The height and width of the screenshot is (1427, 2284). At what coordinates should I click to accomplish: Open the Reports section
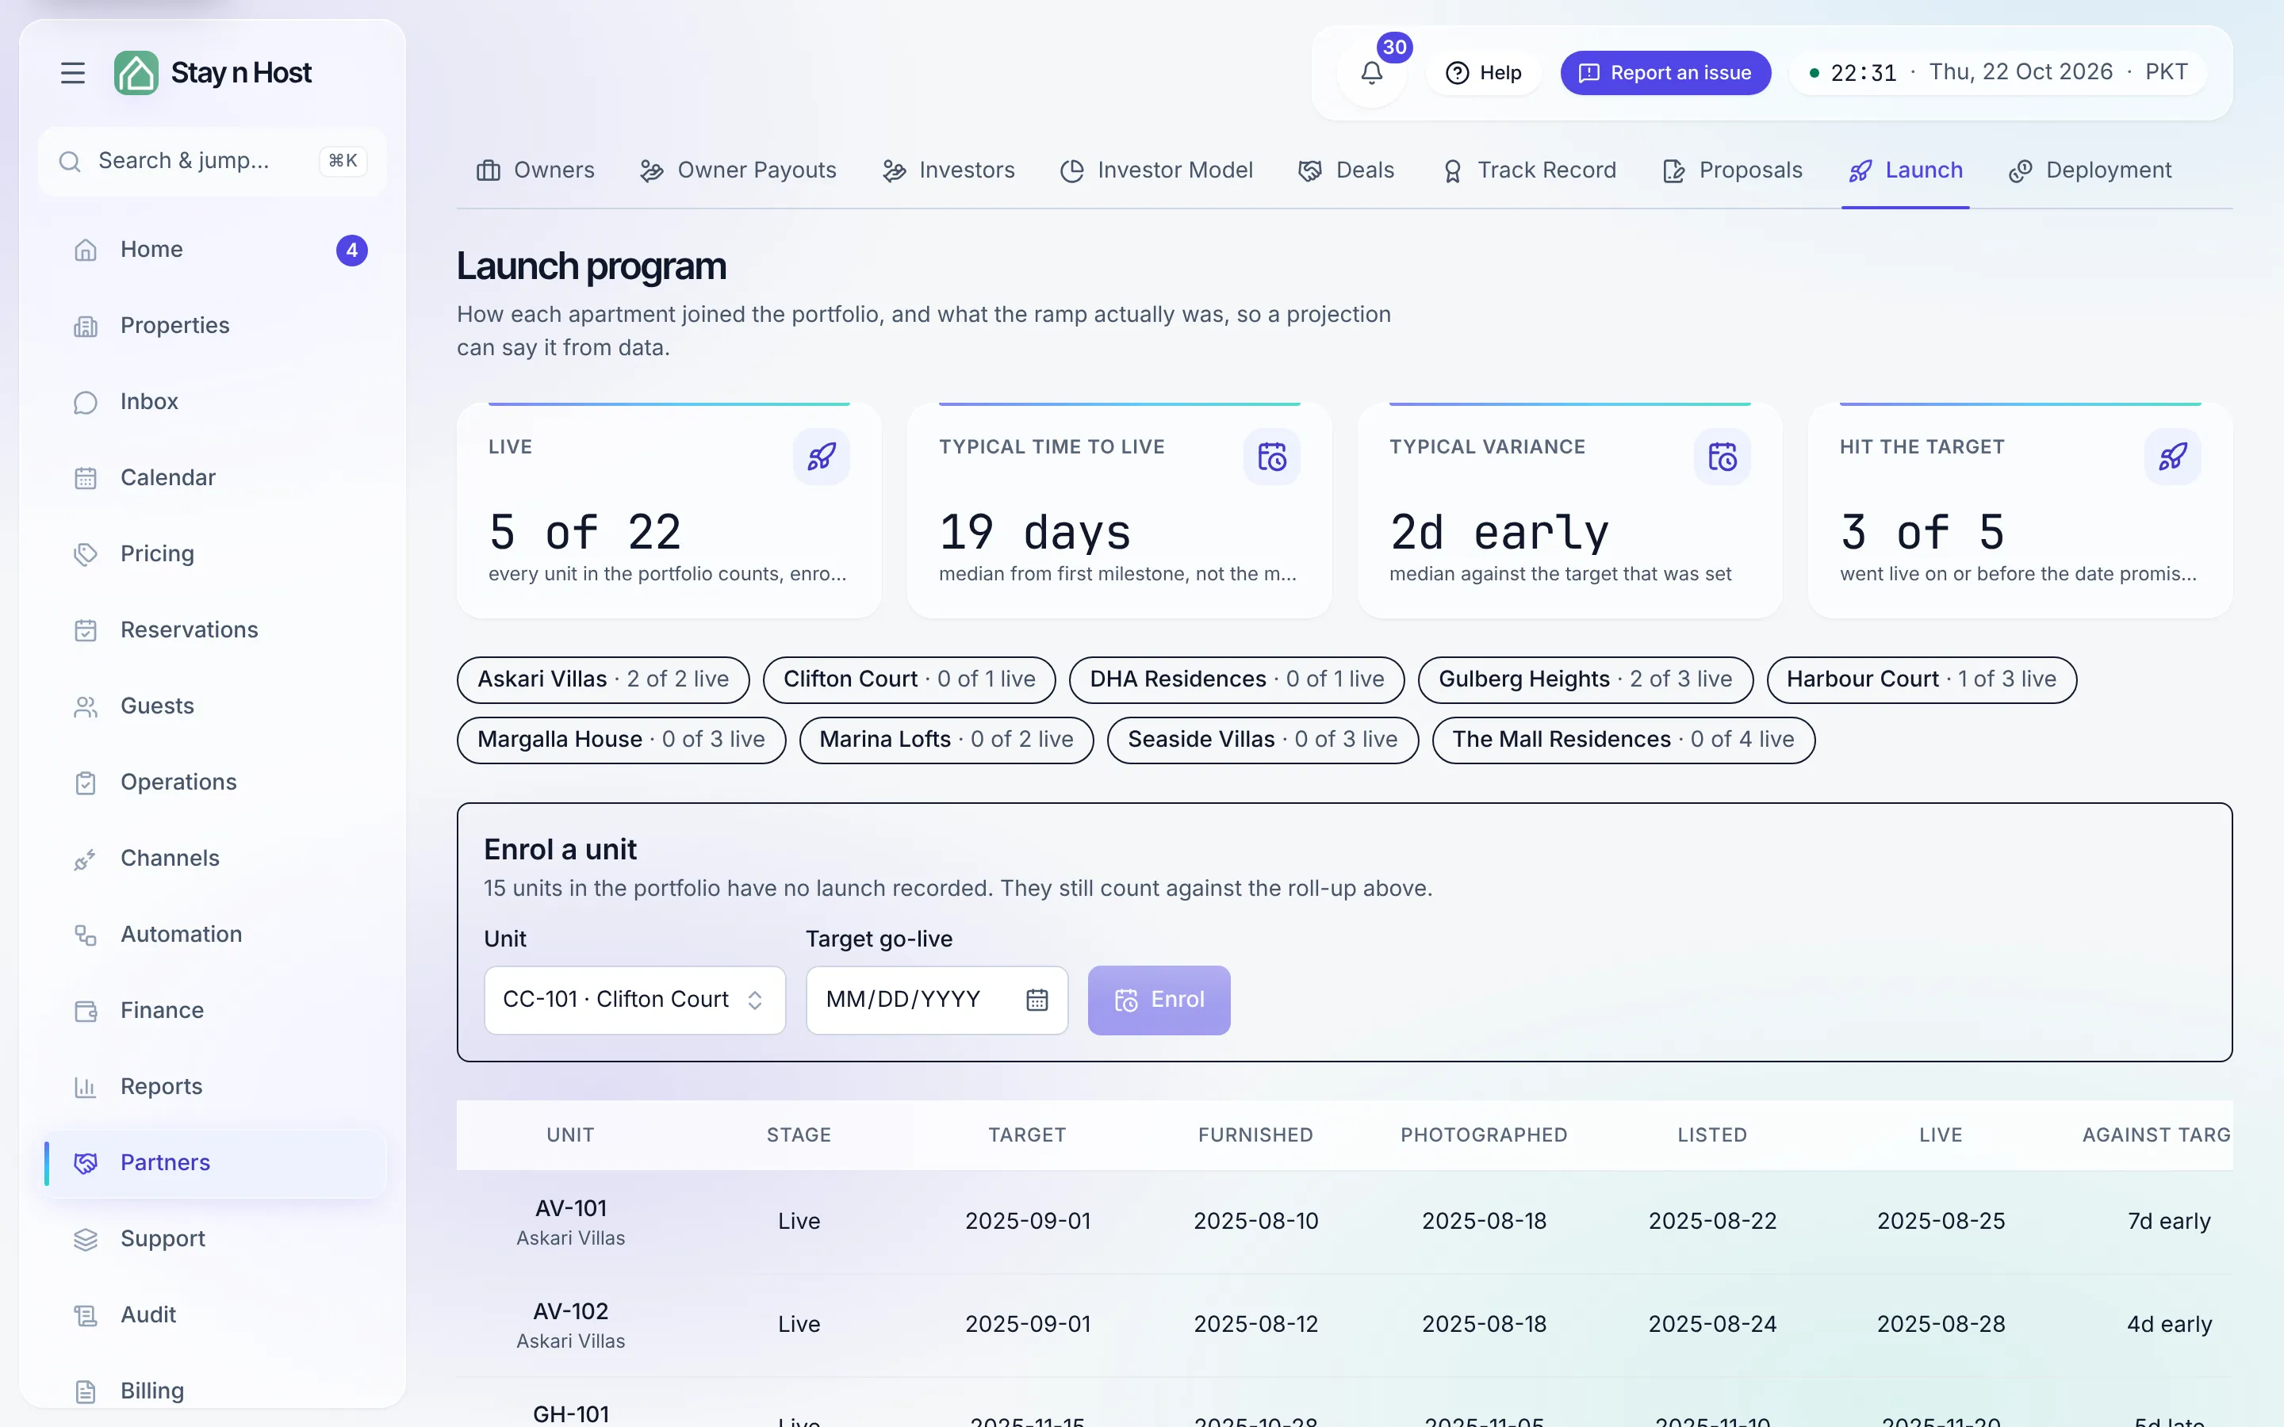tap(214, 1087)
